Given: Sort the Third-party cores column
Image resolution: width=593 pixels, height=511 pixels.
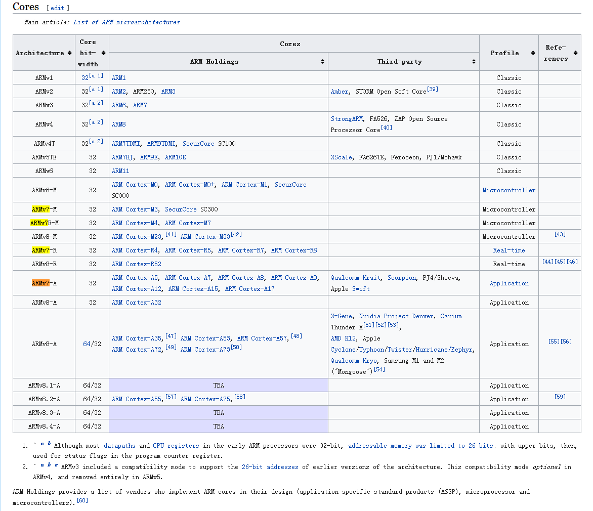Looking at the screenshot, I should coord(474,62).
